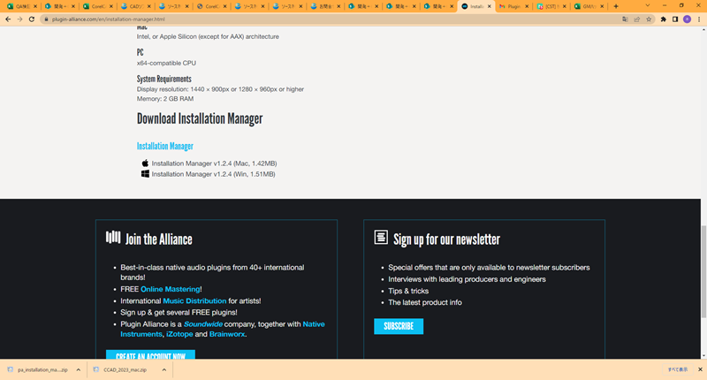Toggle the browser side panel icon

pos(675,19)
